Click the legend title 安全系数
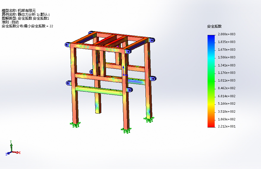 214,26
